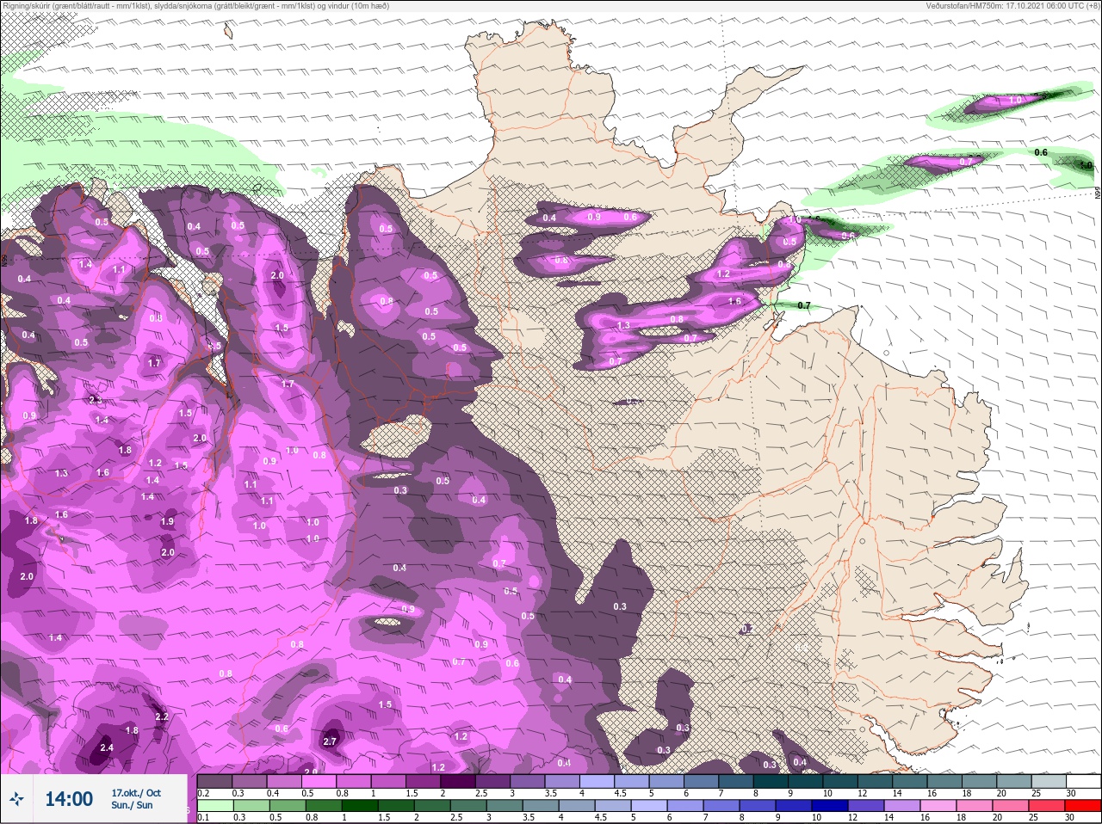Click the map title starting with 'Rigning/skúrir'
The image size is (1102, 824).
[195, 6]
